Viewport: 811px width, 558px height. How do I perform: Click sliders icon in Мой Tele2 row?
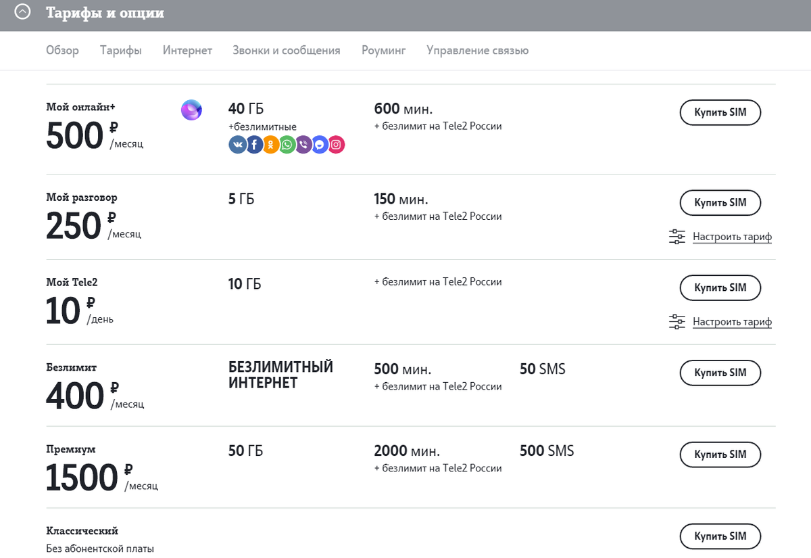click(677, 322)
